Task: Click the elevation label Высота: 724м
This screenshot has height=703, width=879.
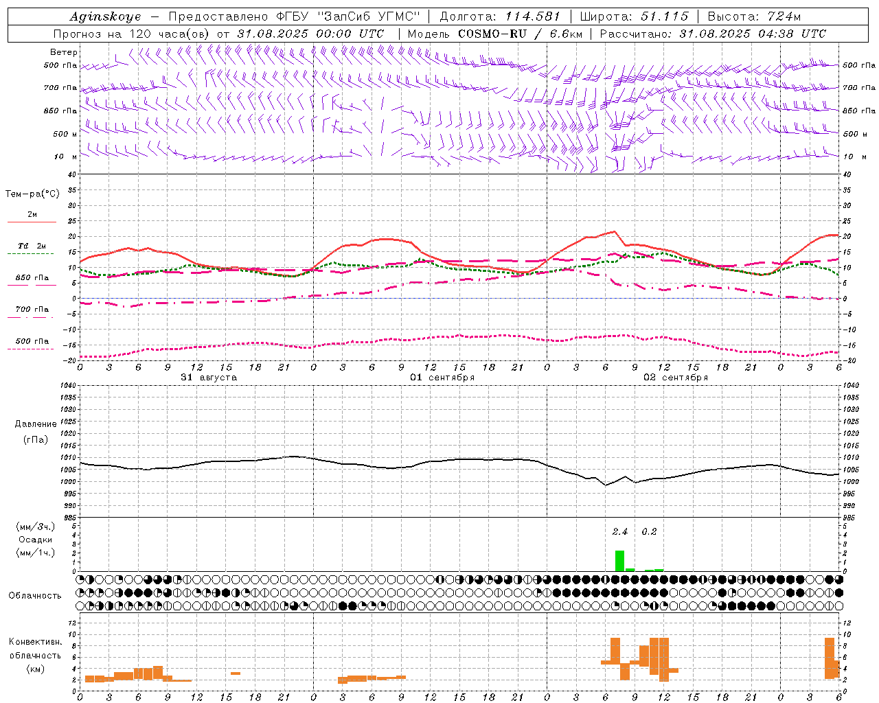Action: click(753, 16)
